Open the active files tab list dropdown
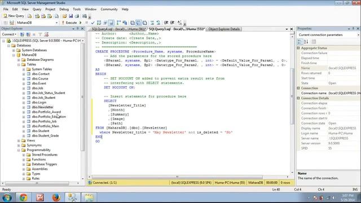The height and width of the screenshot is (203, 361). click(287, 29)
